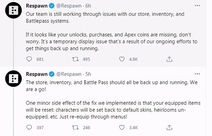
Task: Like the tweet about Battlepass systems
Action: click(122, 59)
